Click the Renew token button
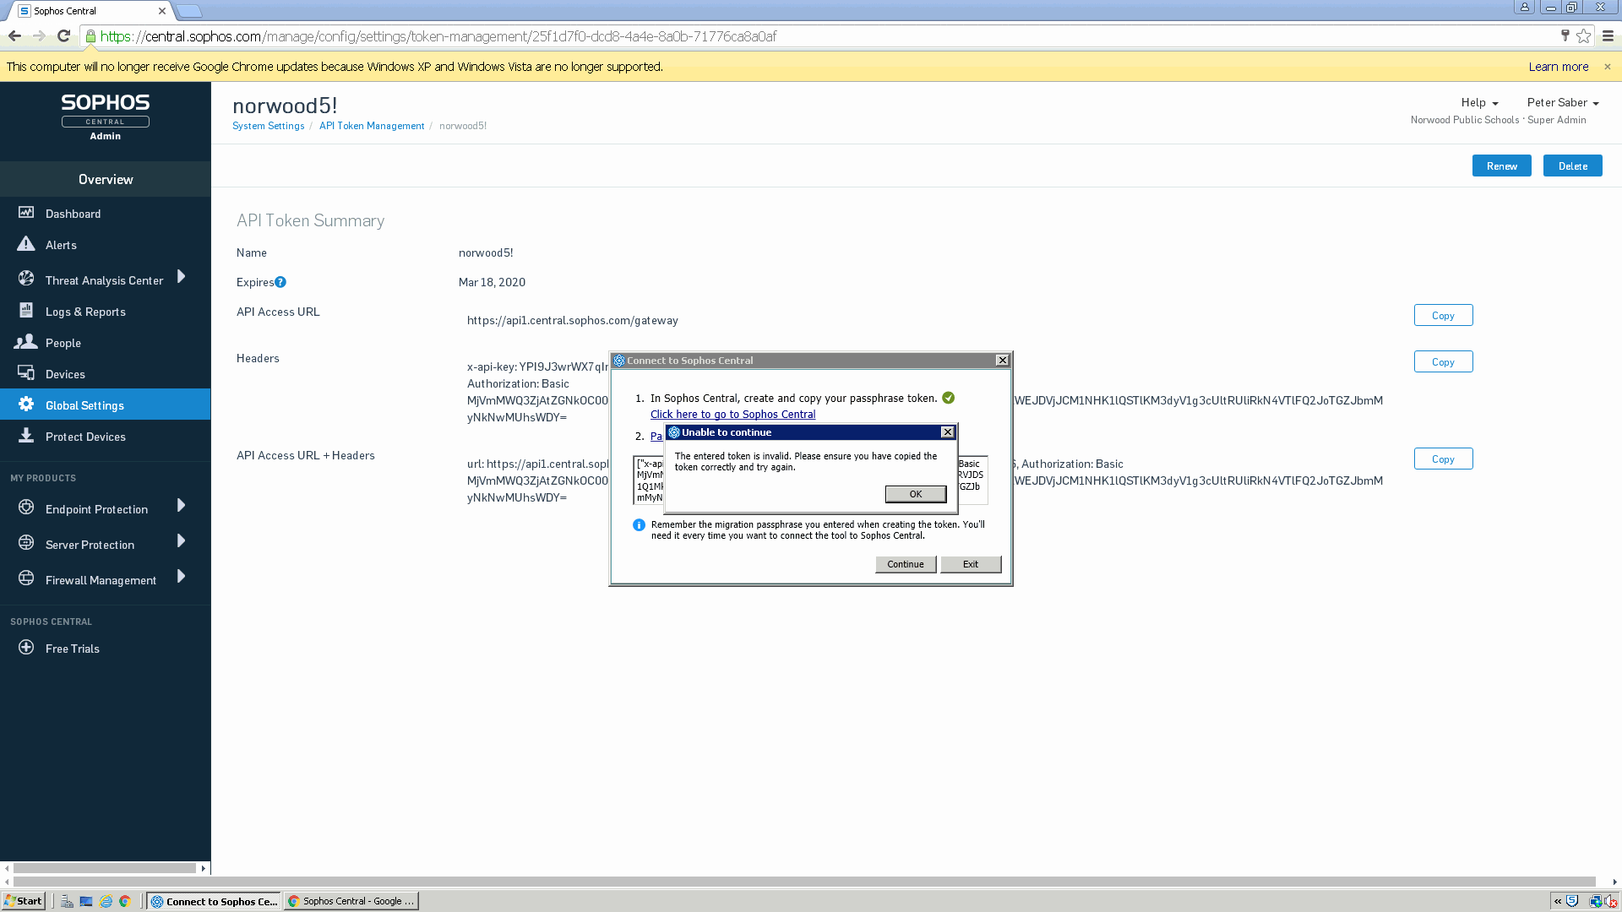This screenshot has width=1622, height=912. pos(1502,166)
